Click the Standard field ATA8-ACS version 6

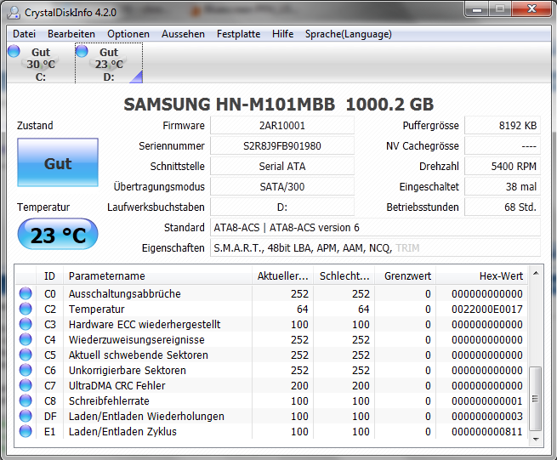(x=376, y=228)
